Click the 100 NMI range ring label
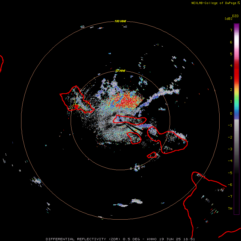241x241 pixels. coord(120,21)
